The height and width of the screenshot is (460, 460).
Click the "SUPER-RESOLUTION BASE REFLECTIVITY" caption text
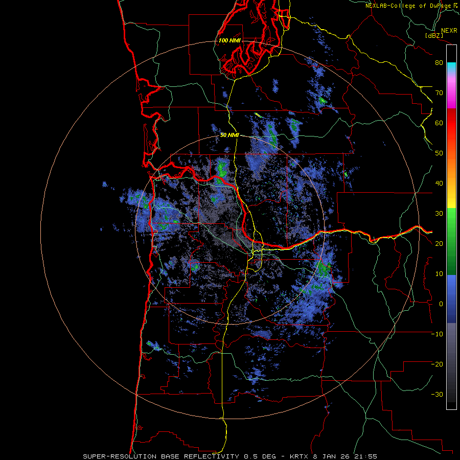[x=161, y=456]
